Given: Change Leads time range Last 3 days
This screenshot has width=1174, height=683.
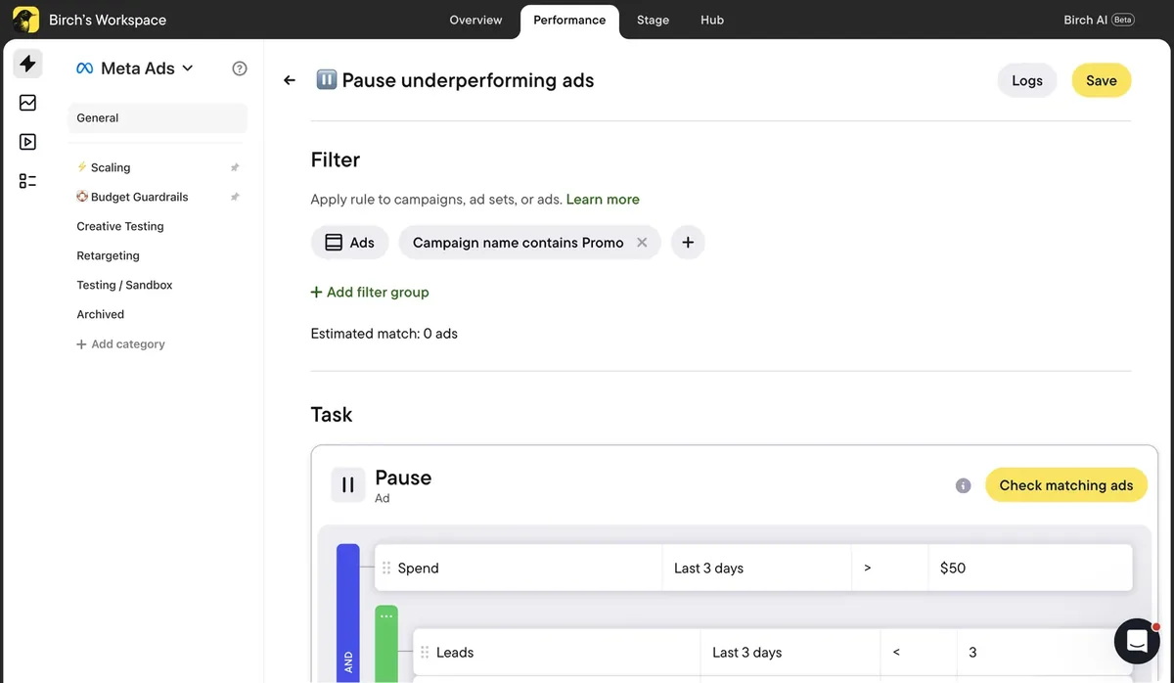Looking at the screenshot, I should pos(790,652).
